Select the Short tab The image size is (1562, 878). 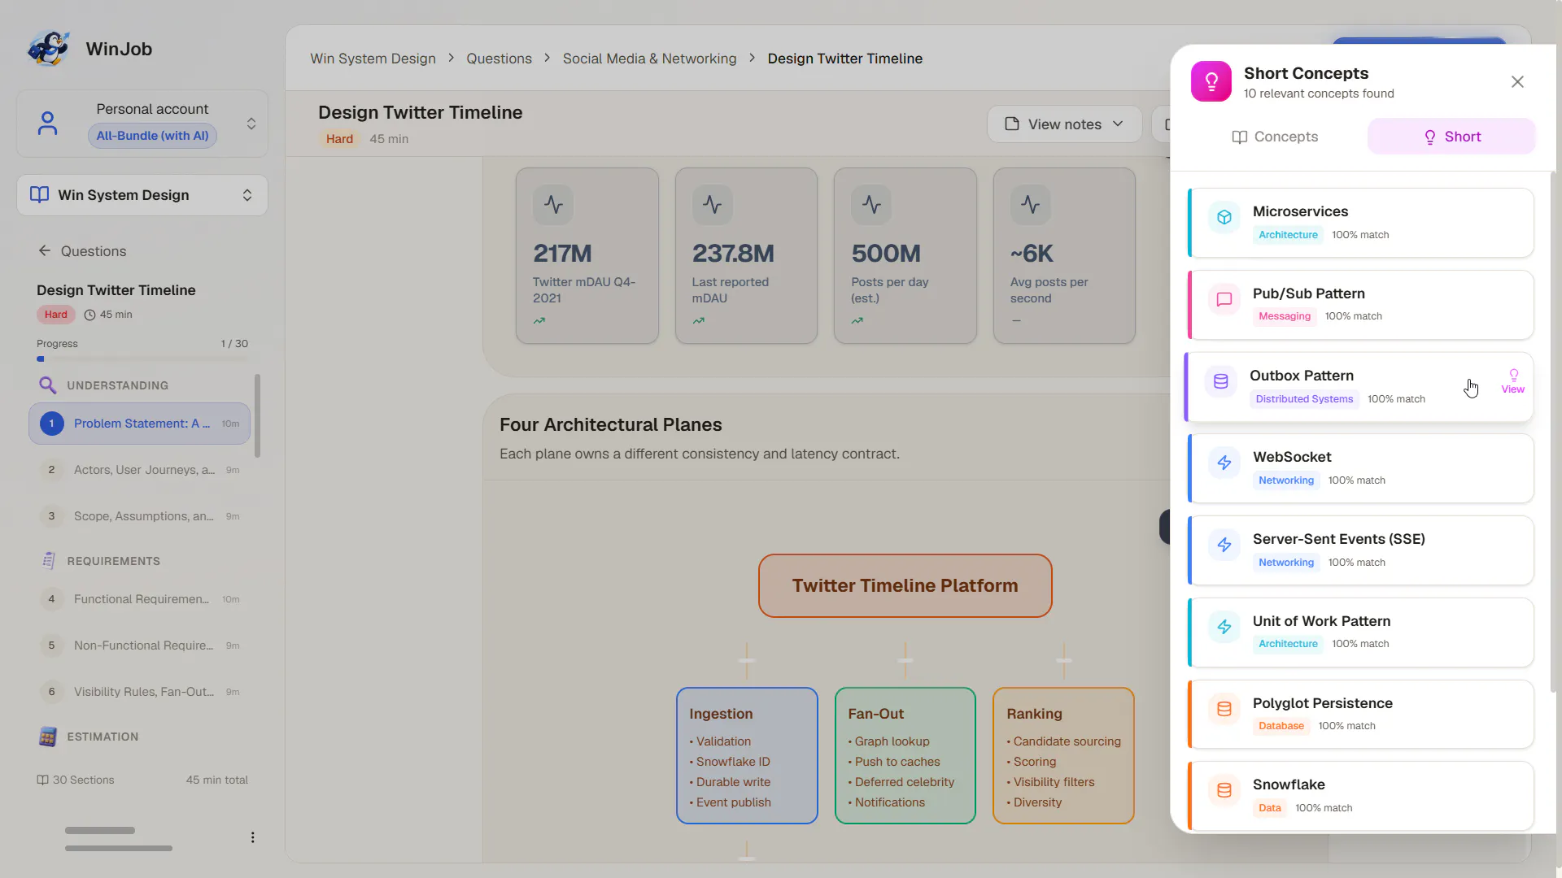[1451, 137]
